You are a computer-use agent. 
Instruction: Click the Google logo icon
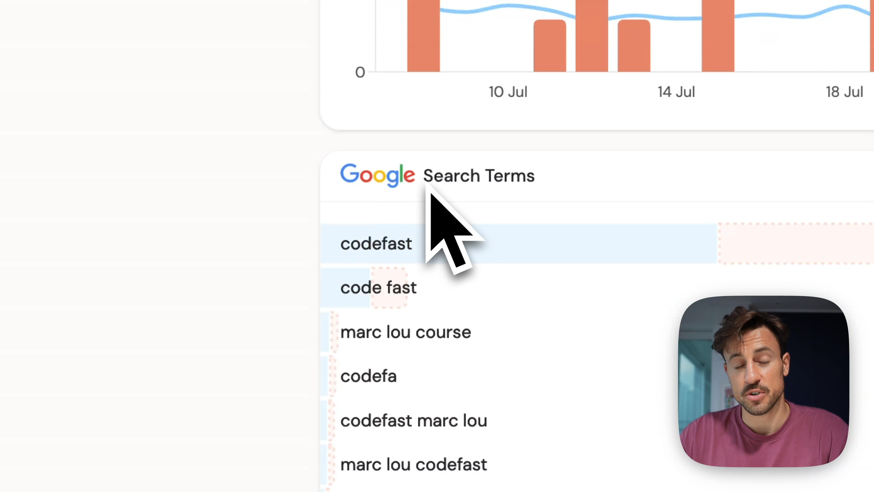click(377, 175)
